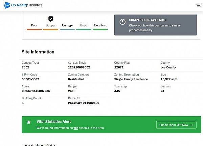Select the Good rating label
The width and height of the screenshot is (203, 146).
click(x=84, y=25)
